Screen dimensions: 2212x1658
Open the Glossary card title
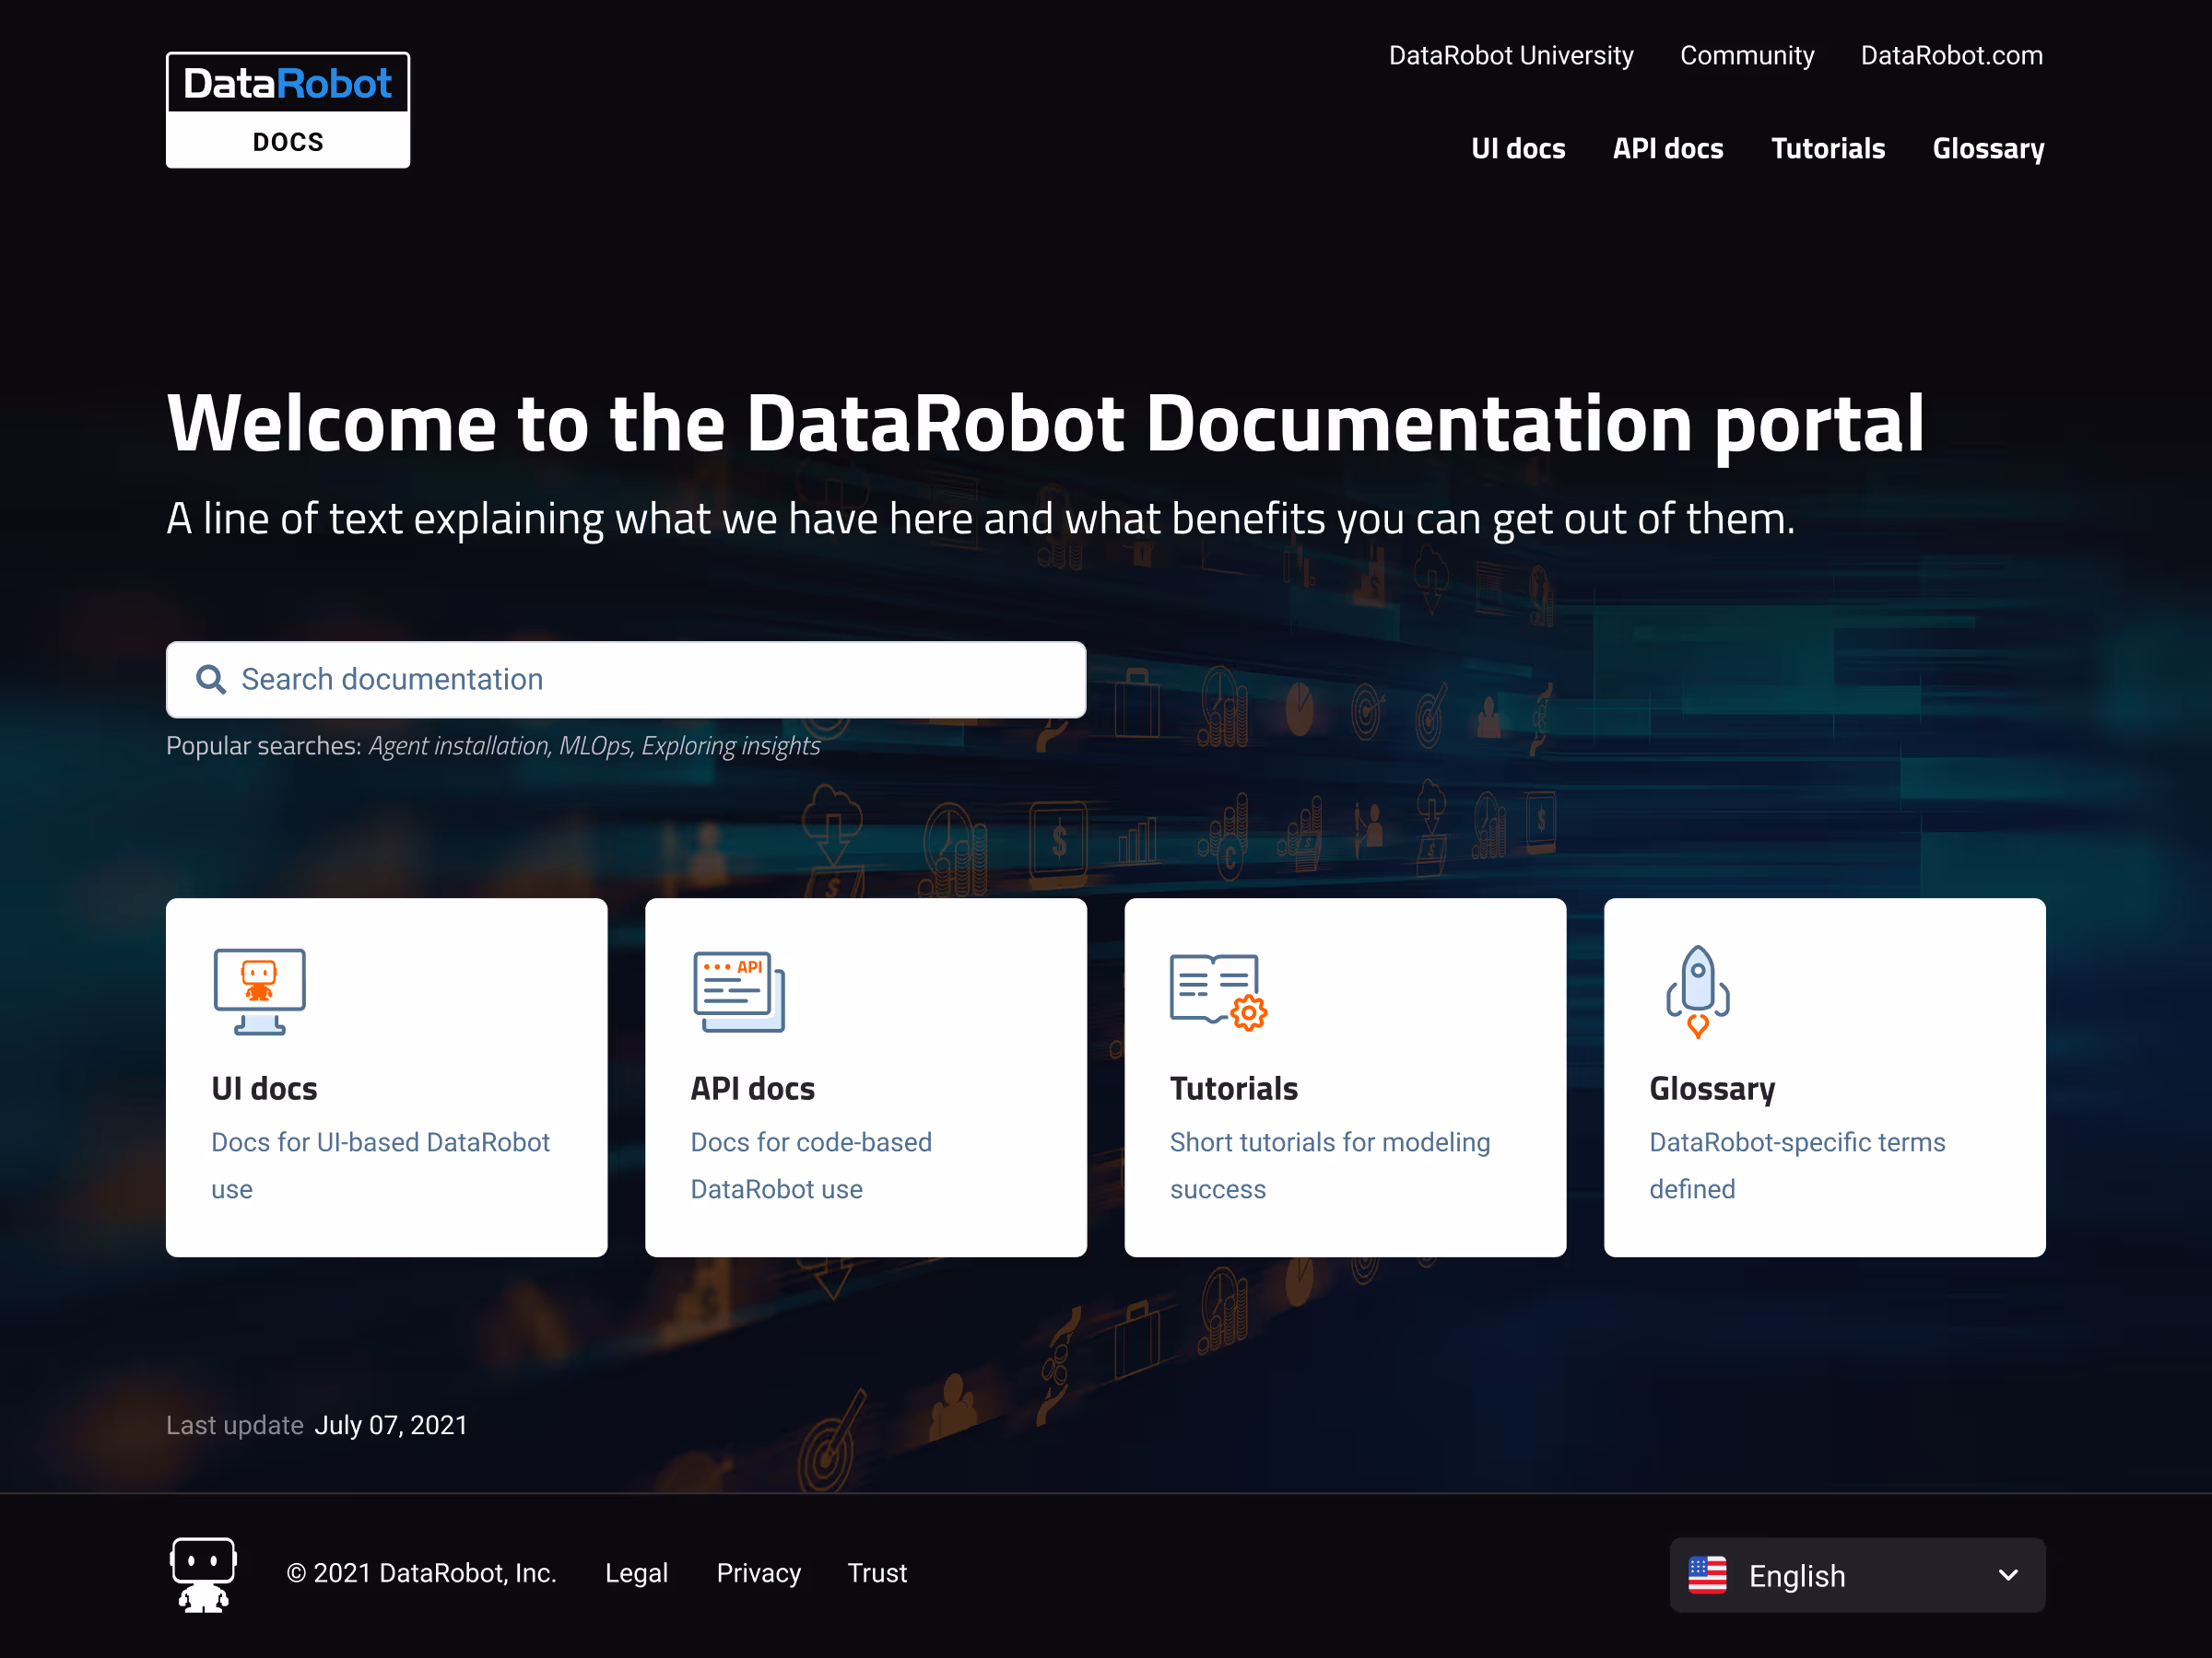pos(1712,1089)
